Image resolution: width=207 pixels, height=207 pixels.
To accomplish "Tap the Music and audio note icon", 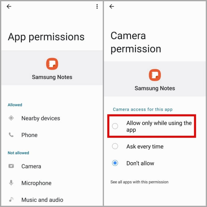I will point(11,199).
